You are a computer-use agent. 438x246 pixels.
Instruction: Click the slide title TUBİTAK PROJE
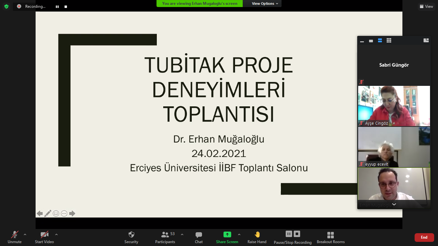click(x=219, y=65)
